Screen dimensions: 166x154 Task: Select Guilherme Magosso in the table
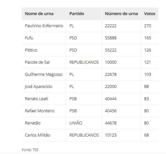click(44, 75)
